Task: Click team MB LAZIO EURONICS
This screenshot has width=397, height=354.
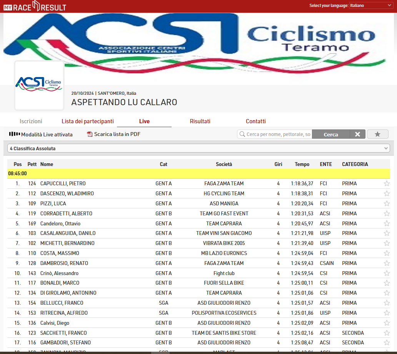Action: pyautogui.click(x=224, y=253)
